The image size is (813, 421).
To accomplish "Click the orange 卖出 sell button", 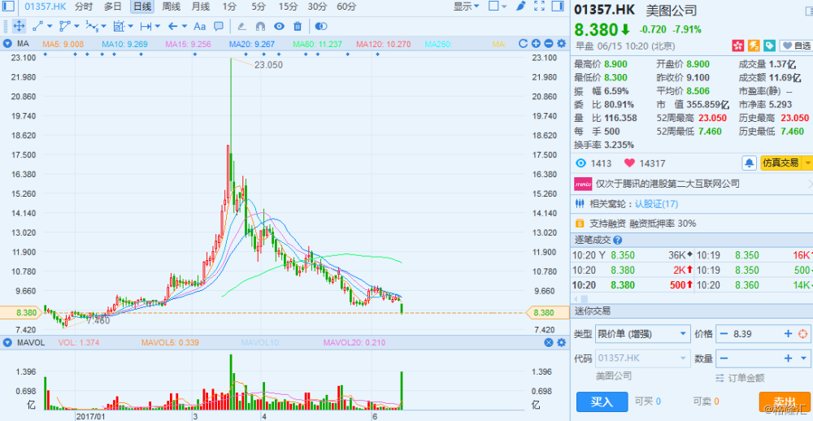I will click(x=785, y=401).
